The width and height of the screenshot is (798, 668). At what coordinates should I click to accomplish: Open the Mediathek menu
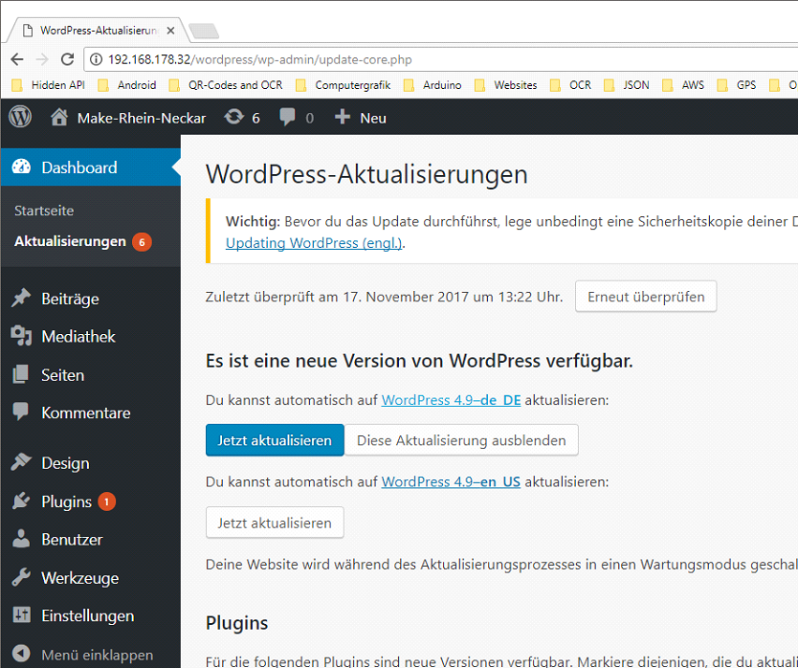click(x=78, y=337)
